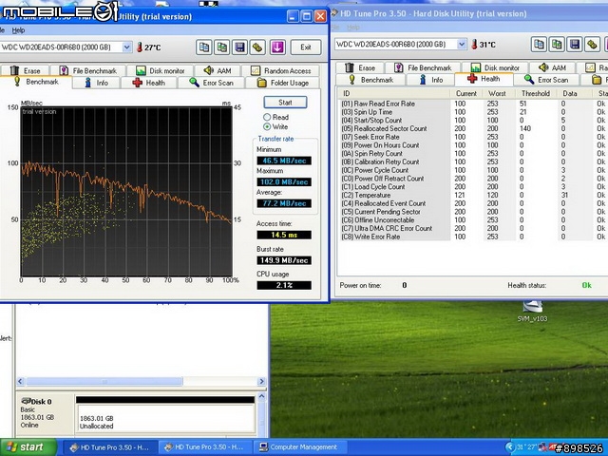Click up scroll arrow beside Disk 0 pane
Viewport: 608px width, 456px height.
[262, 397]
